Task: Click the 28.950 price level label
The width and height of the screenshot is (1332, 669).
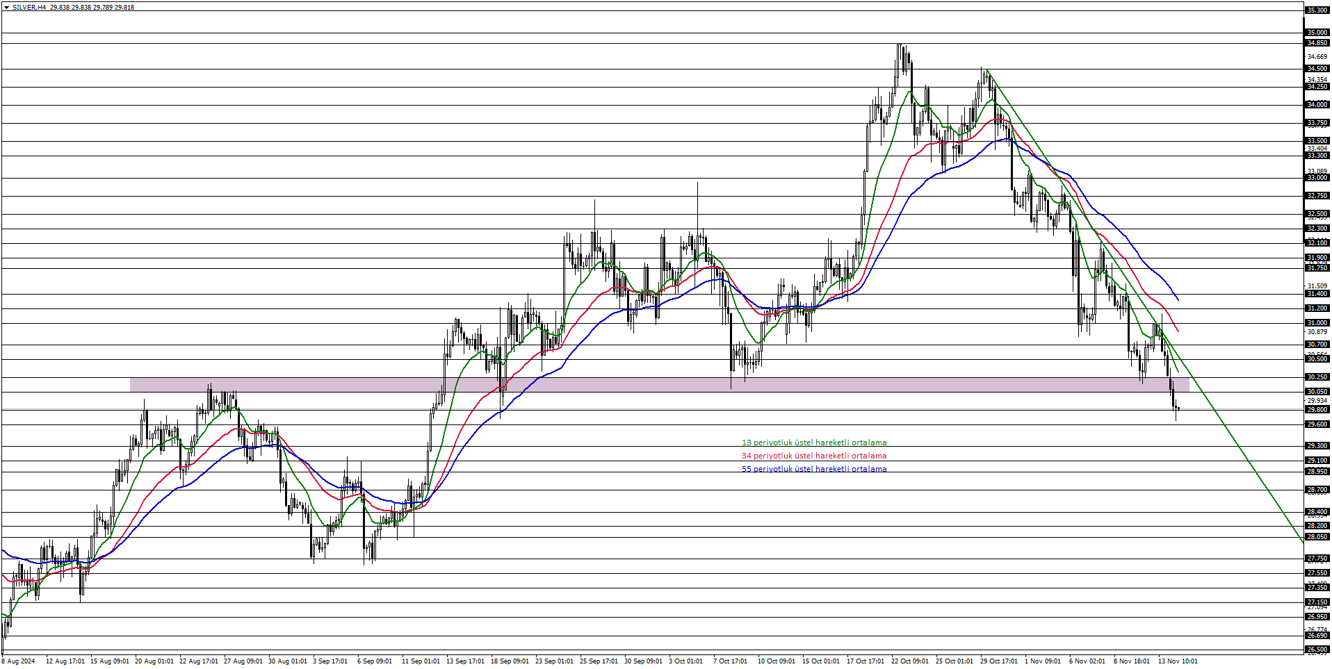Action: [x=1317, y=472]
